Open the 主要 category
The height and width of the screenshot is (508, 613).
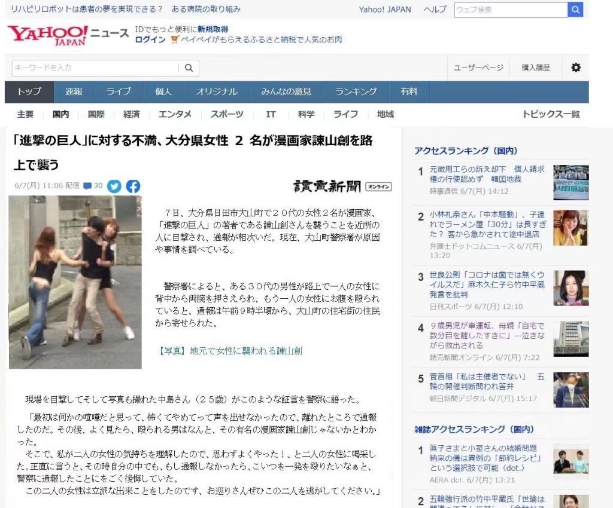(25, 114)
